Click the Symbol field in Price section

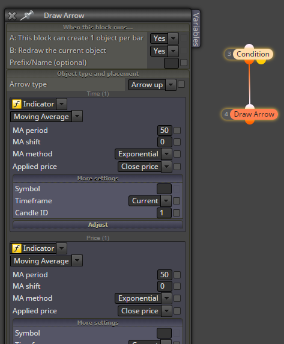pos(164,333)
